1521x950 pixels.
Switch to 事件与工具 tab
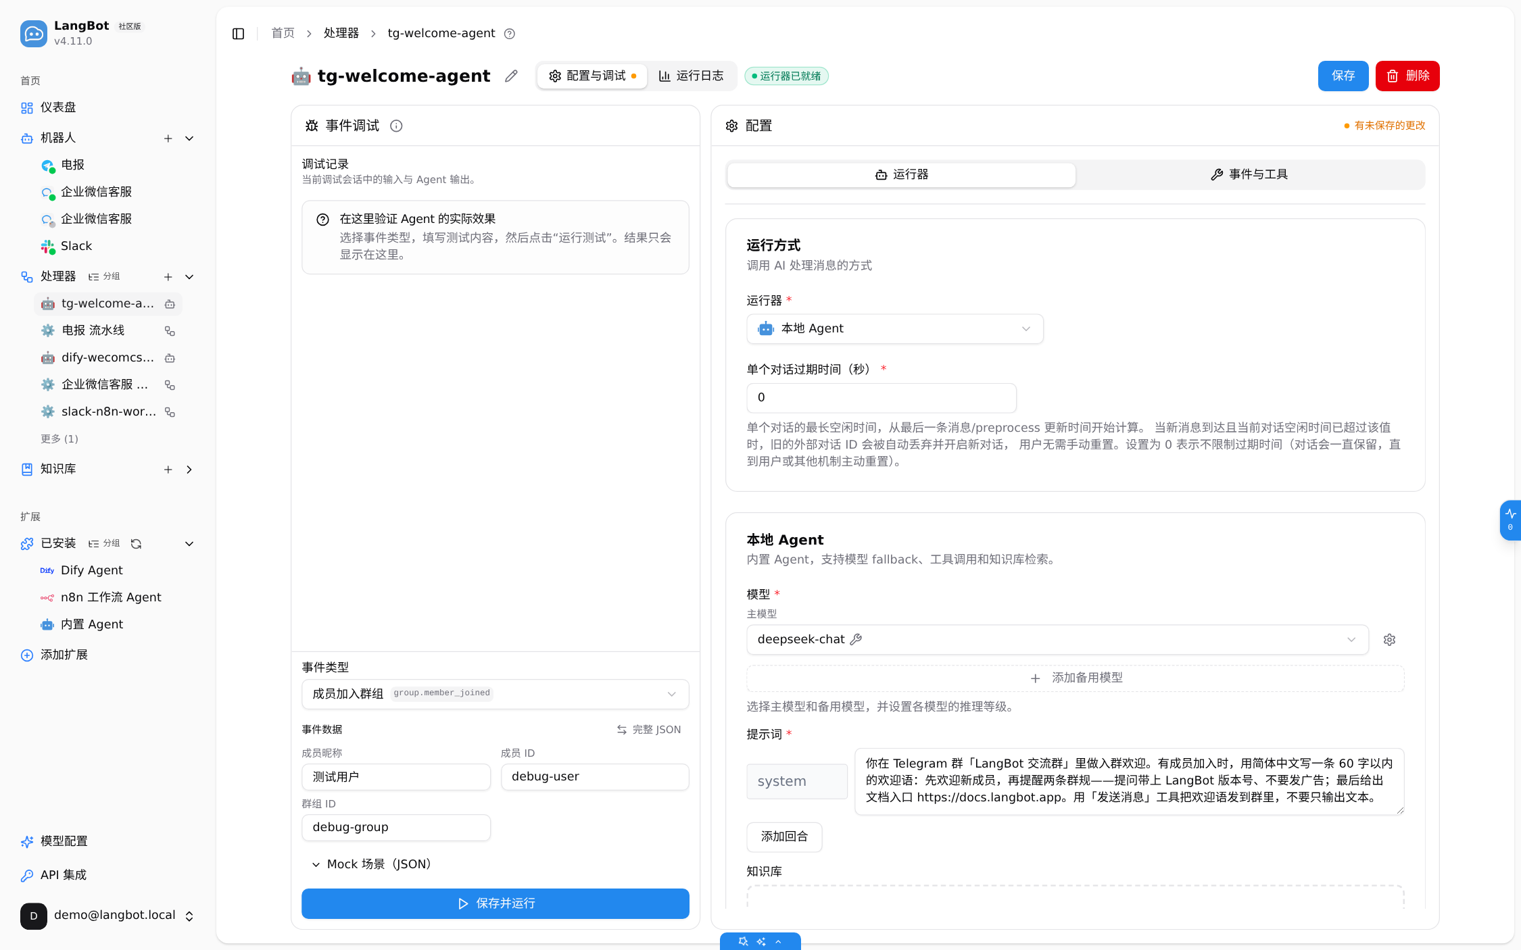click(1249, 174)
